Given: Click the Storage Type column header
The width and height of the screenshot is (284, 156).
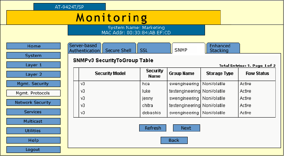Looking at the screenshot, I should (x=220, y=73).
